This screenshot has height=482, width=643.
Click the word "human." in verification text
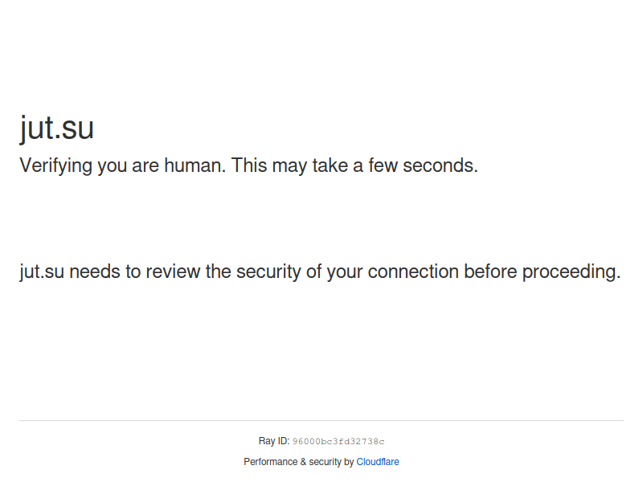195,165
